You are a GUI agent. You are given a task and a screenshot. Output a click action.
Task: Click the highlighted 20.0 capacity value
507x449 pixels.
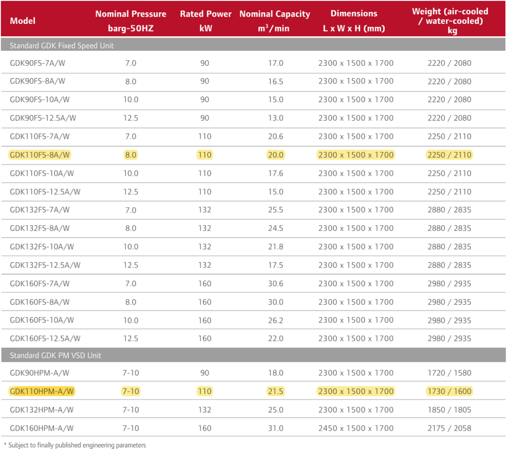tap(275, 155)
